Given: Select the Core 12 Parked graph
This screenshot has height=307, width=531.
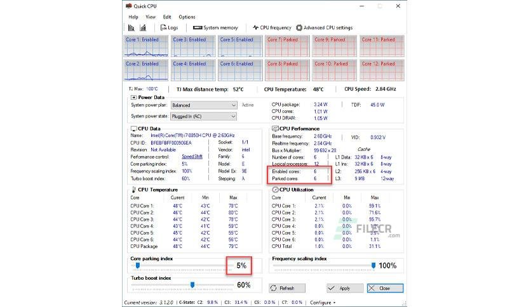Looking at the screenshot, I should [x=382, y=70].
